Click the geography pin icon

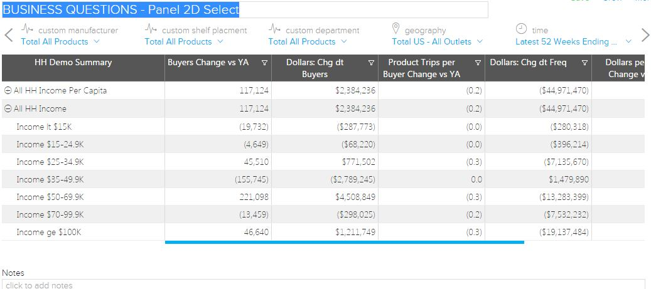point(395,29)
